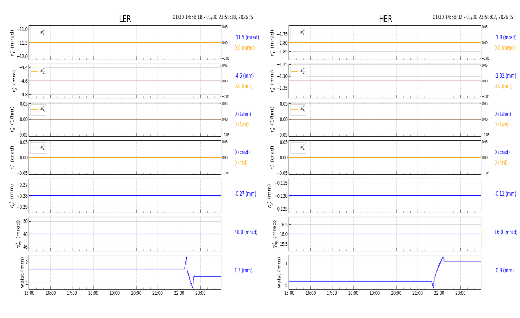The image size is (520, 318).
Task: Click the blue -1.8 (mrad) value
Action: (505, 38)
